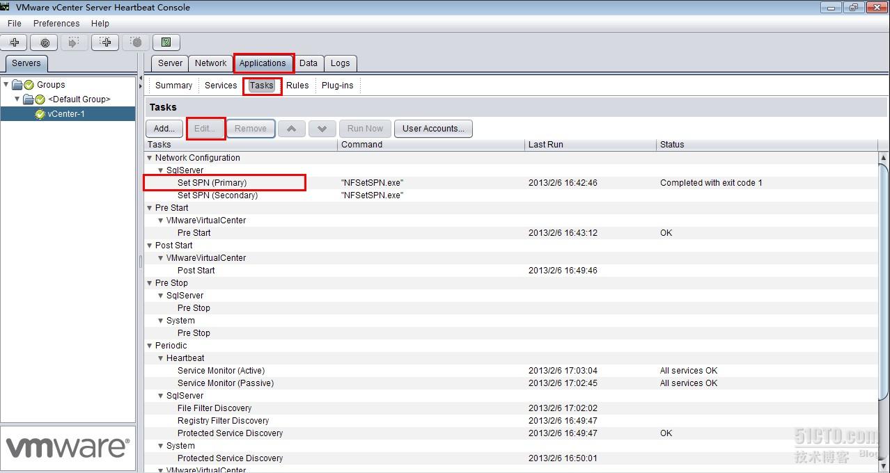Viewport: 890px width, 473px height.
Task: Collapse the Default Group tree node
Action: [x=17, y=99]
